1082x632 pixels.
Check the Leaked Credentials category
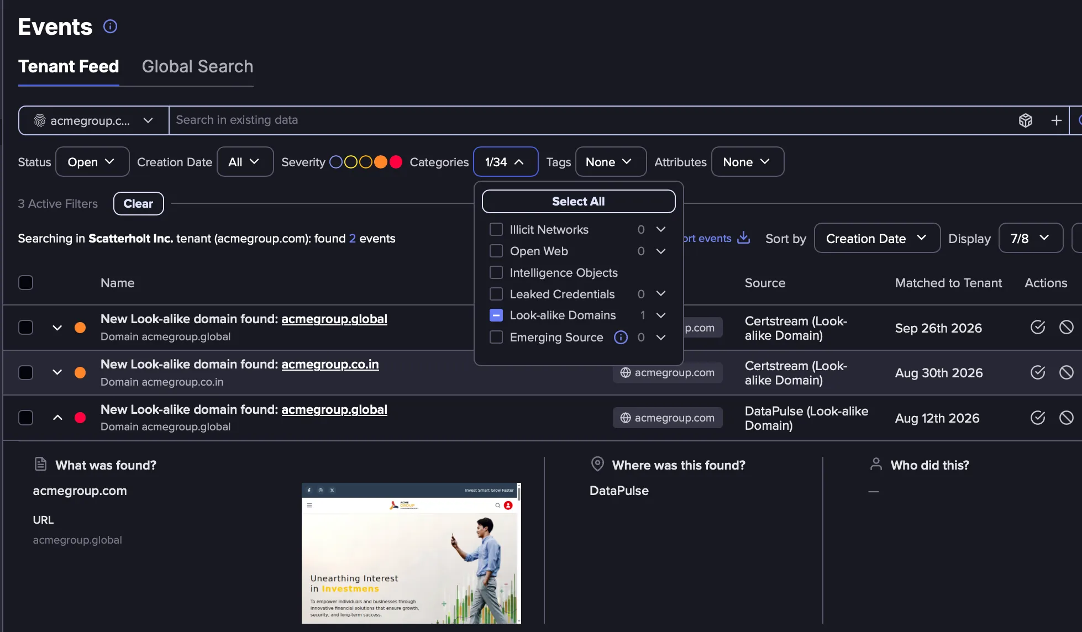click(496, 294)
